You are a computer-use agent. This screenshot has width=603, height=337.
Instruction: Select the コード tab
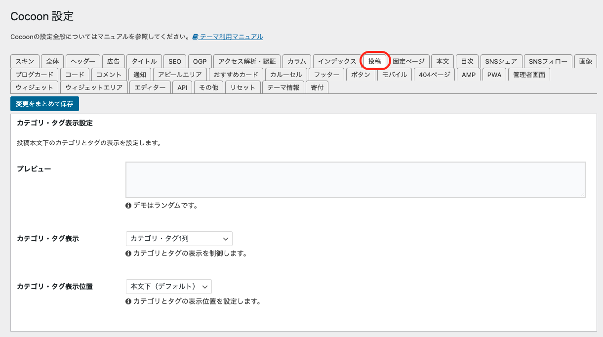[75, 75]
